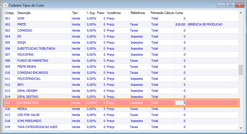Click the app icon in title bar
The height and width of the screenshot is (134, 247).
[6, 5]
